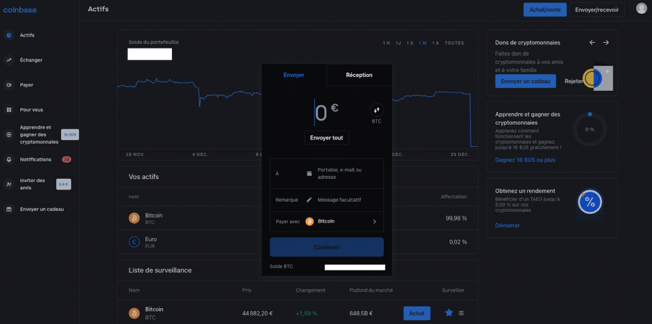The height and width of the screenshot is (324, 652).
Task: Click the Bitcoin 99,98 % allocation value
Action: [456, 218]
